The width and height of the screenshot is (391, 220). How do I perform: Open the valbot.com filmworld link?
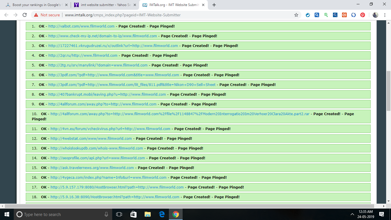(x=81, y=26)
